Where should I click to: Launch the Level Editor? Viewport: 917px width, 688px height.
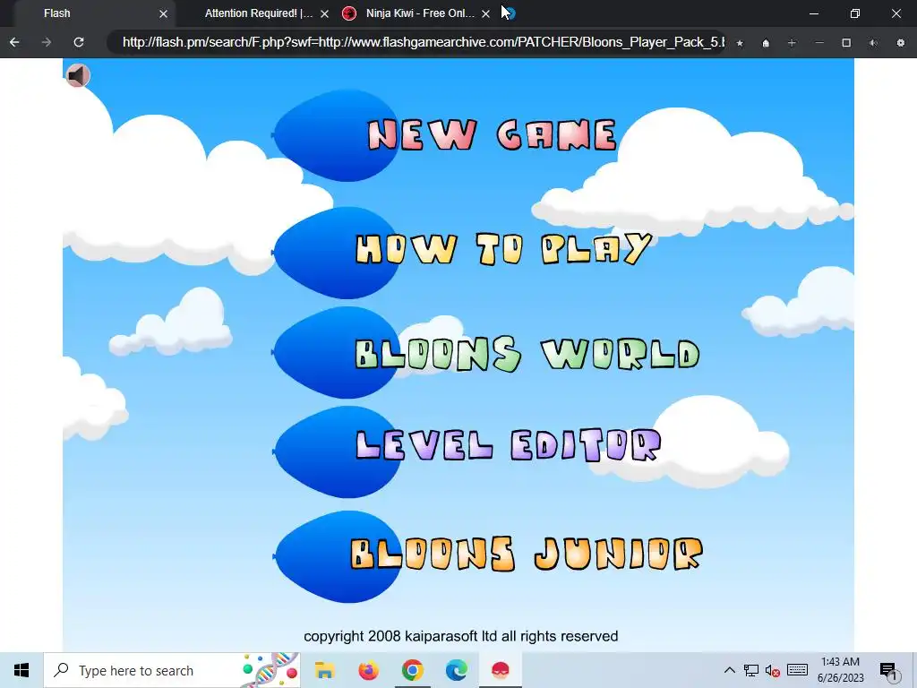tap(509, 444)
